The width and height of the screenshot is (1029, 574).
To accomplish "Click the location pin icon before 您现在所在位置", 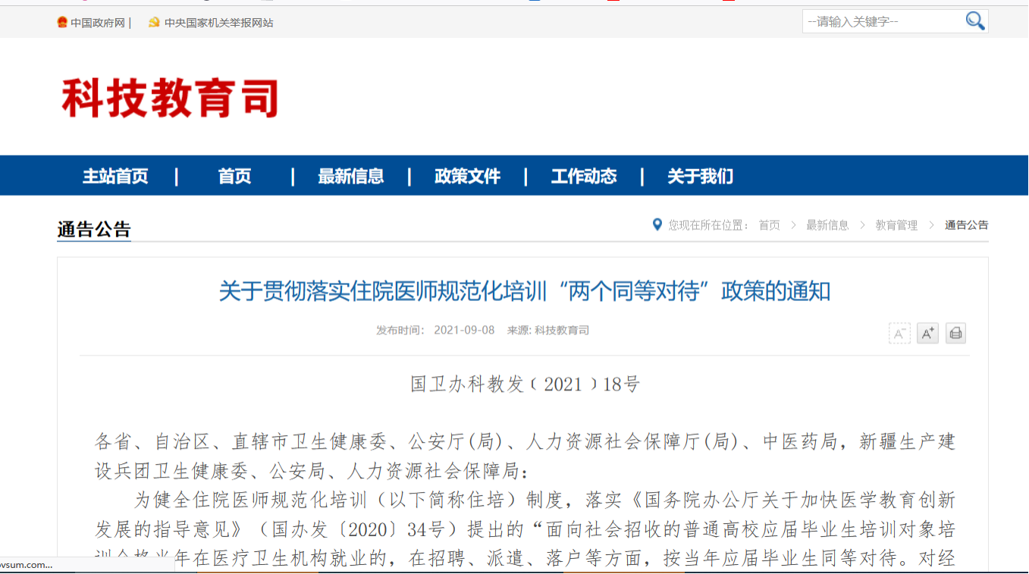I will [657, 224].
